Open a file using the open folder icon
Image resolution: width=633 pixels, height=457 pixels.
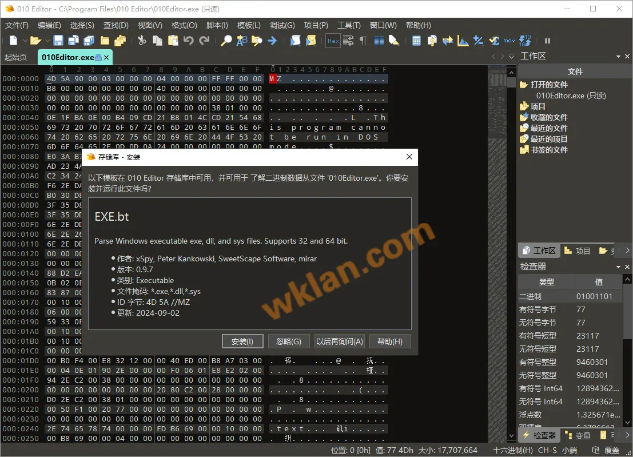[x=35, y=41]
